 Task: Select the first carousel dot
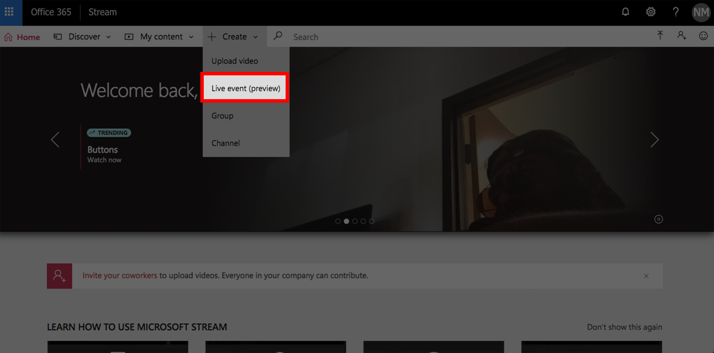pyautogui.click(x=338, y=221)
